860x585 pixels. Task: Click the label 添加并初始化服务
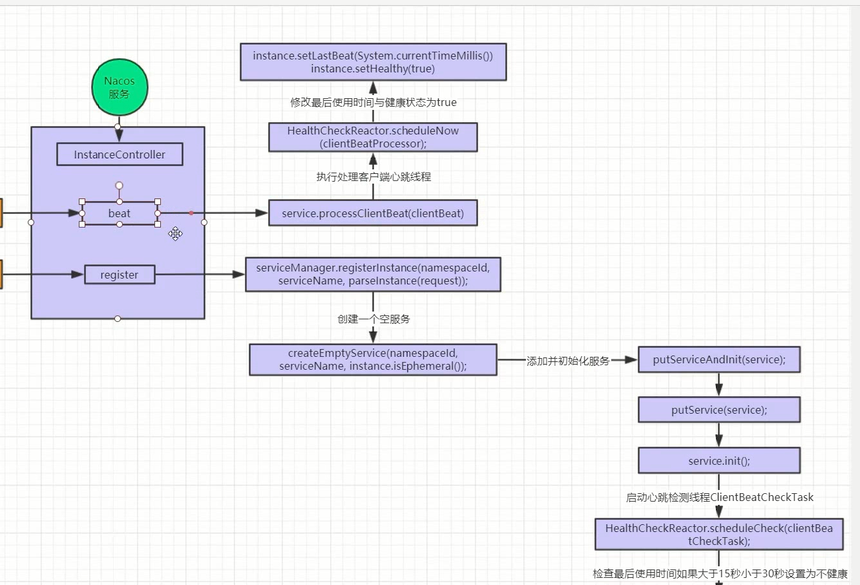568,361
